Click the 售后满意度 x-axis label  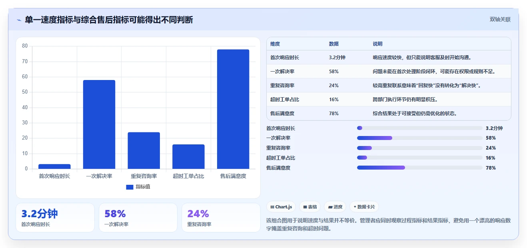233,176
